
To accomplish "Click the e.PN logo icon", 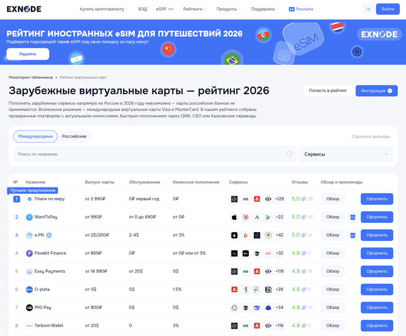I will (x=29, y=235).
